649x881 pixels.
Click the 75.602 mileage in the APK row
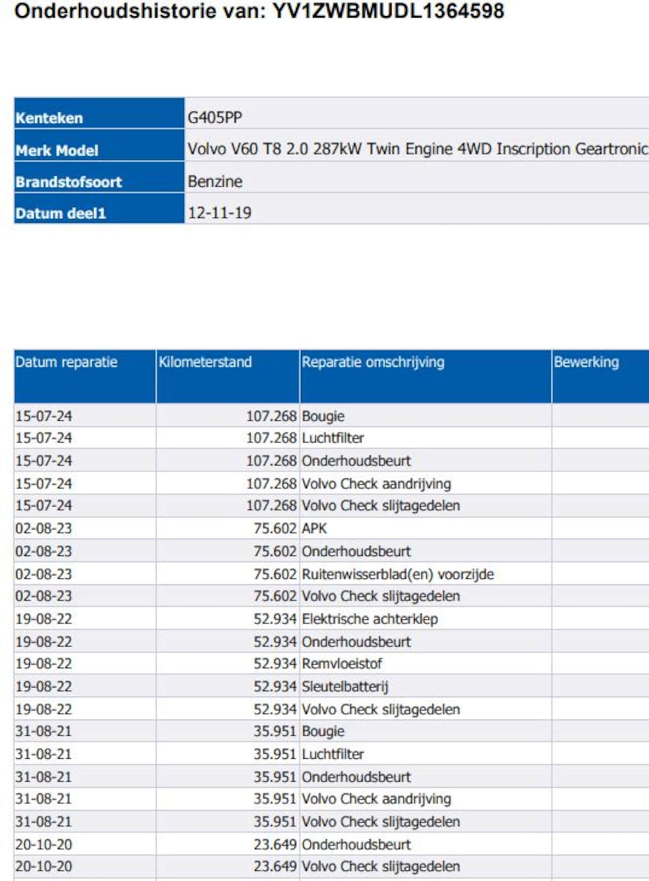tap(275, 528)
